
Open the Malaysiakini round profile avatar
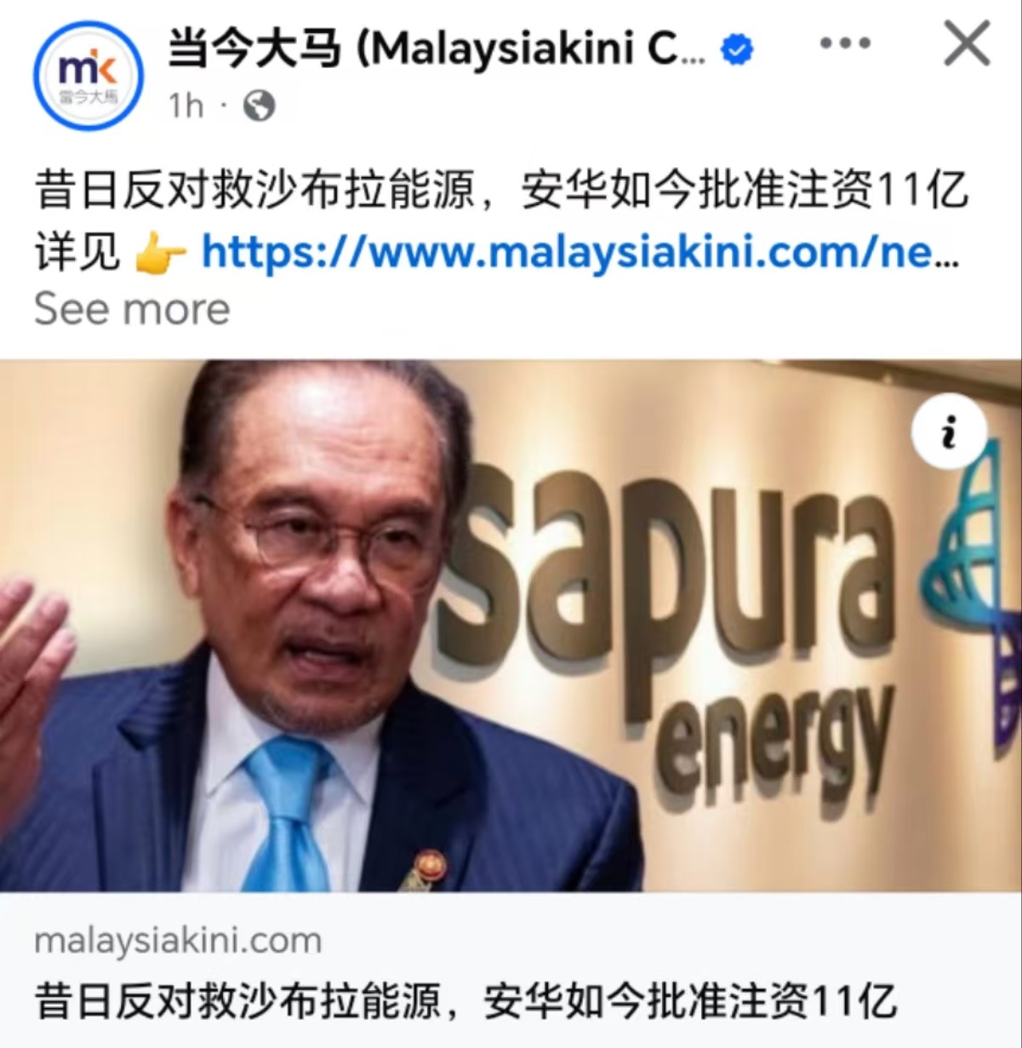[88, 76]
